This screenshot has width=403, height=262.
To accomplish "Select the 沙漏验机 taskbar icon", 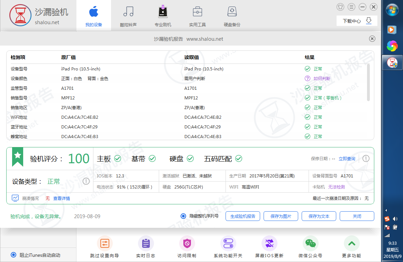I will [x=392, y=62].
